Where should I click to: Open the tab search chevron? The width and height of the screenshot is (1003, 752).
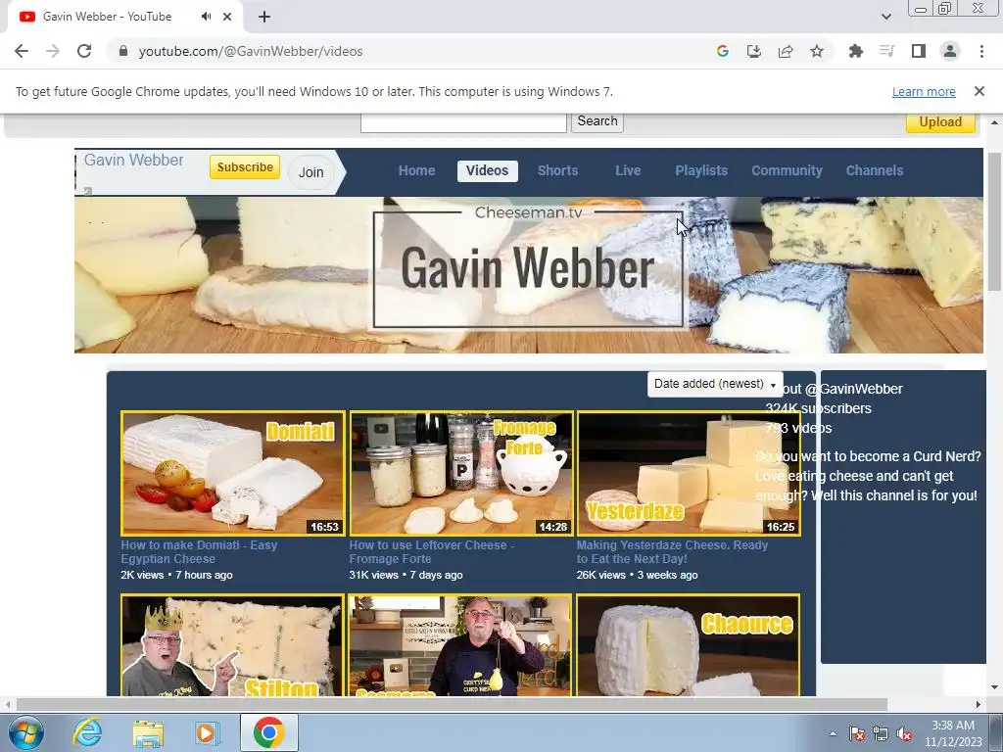click(885, 17)
